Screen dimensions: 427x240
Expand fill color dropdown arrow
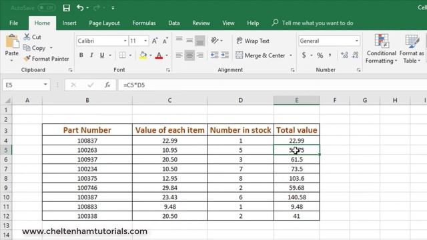pos(151,55)
